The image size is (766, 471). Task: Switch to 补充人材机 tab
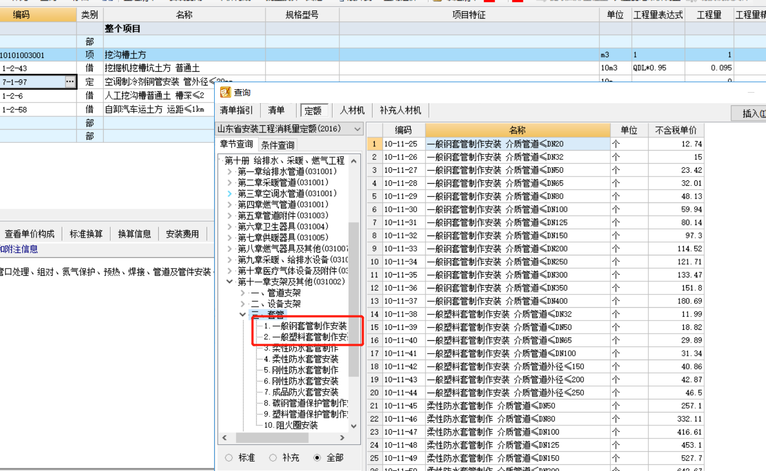pyautogui.click(x=401, y=110)
